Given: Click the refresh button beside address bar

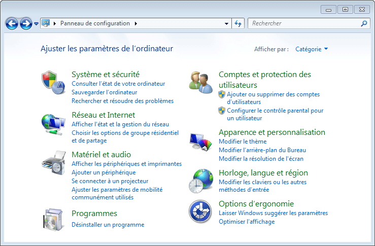Looking at the screenshot, I should click(237, 23).
